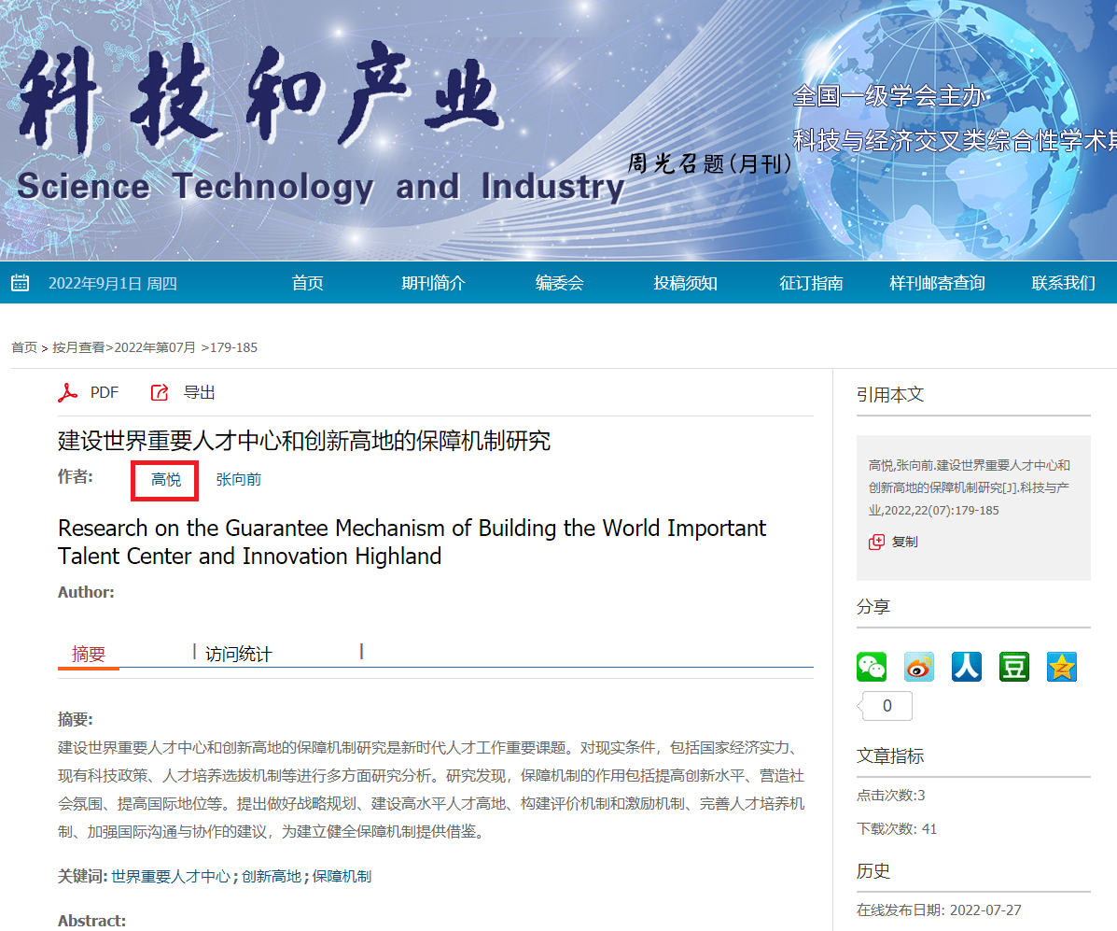Click the export (导出) icon
Image resolution: width=1117 pixels, height=931 pixels.
pyautogui.click(x=160, y=393)
